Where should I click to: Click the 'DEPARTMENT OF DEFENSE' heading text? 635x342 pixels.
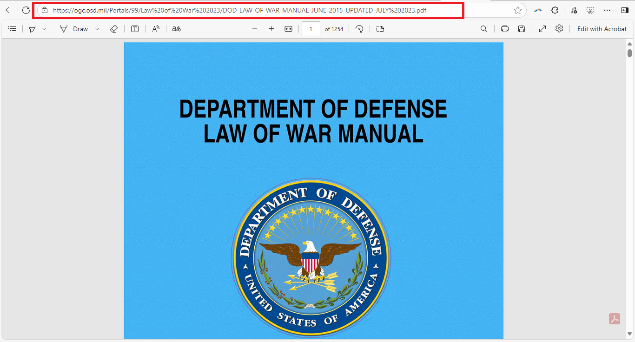313,109
